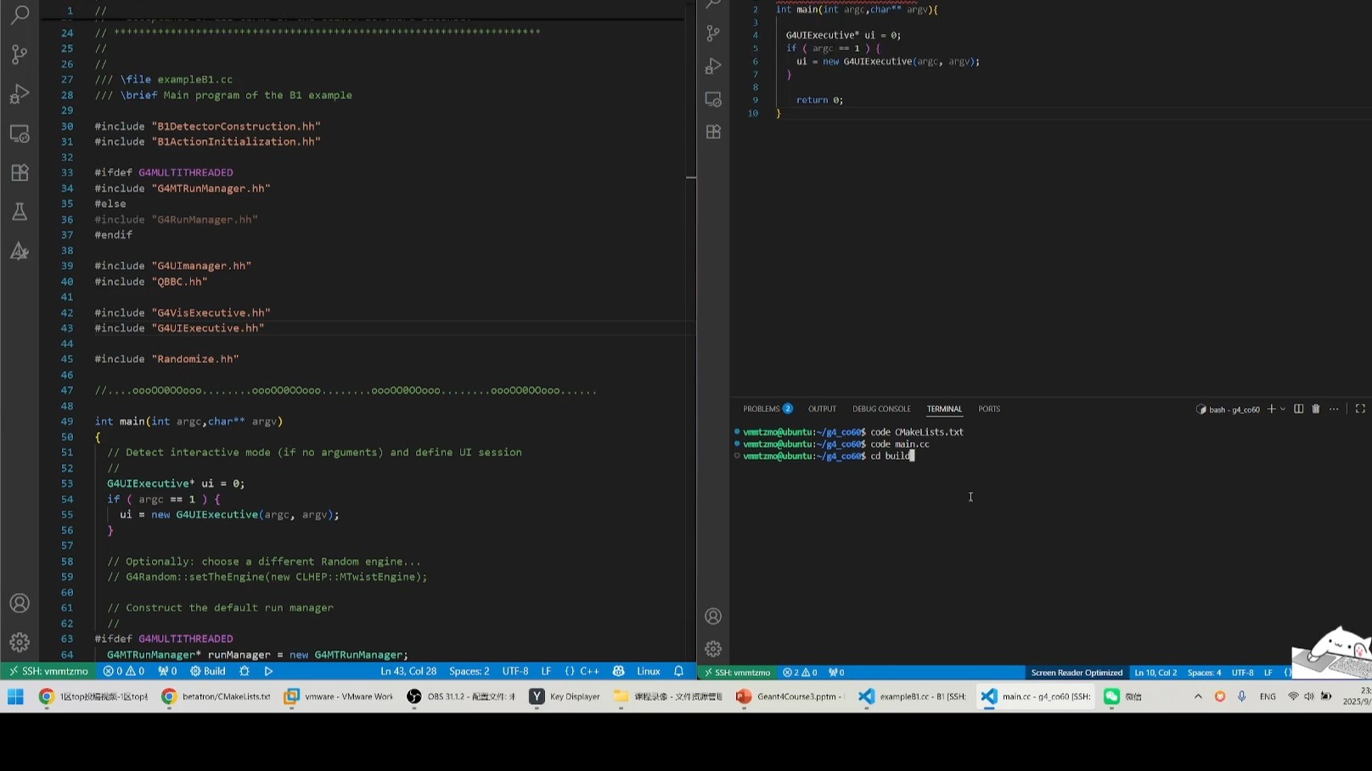Split the terminal panel

pos(1298,409)
